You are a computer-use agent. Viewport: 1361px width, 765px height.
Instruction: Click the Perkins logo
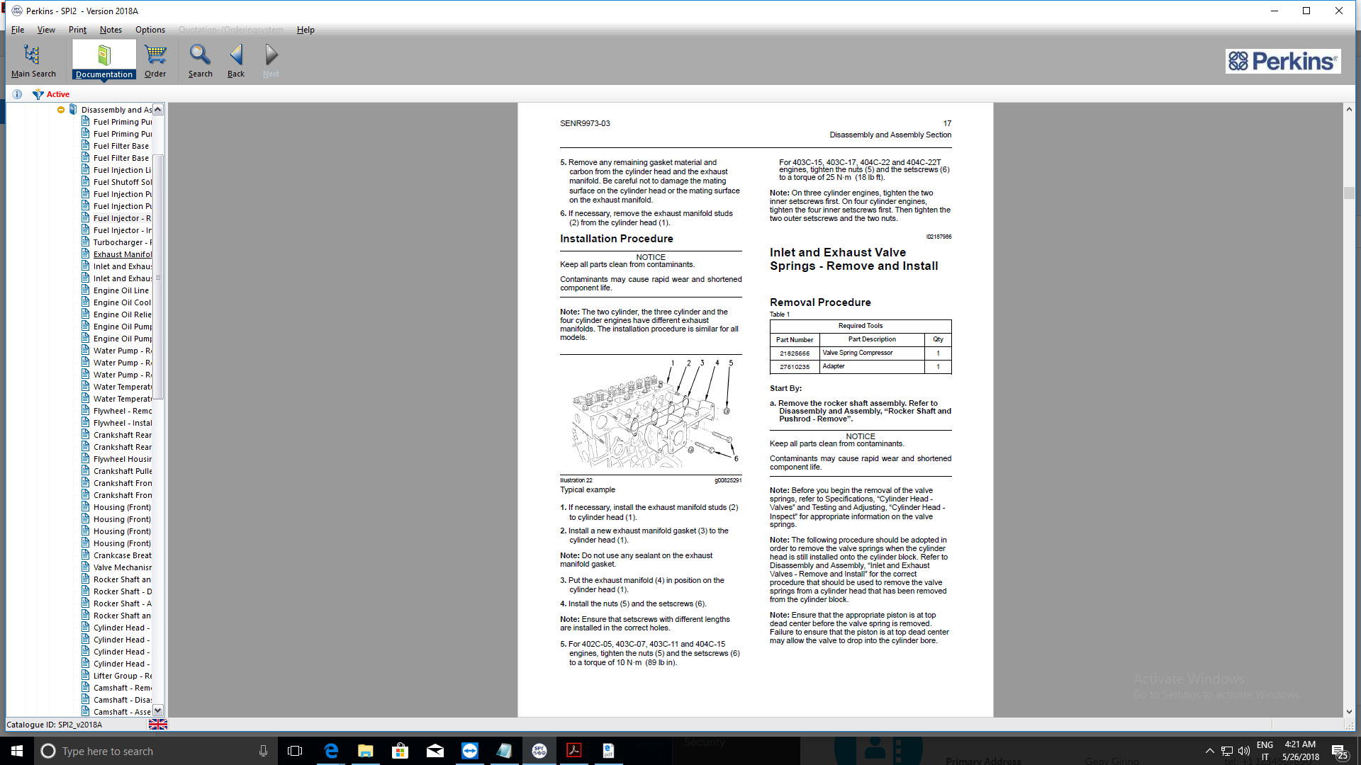pyautogui.click(x=1282, y=61)
